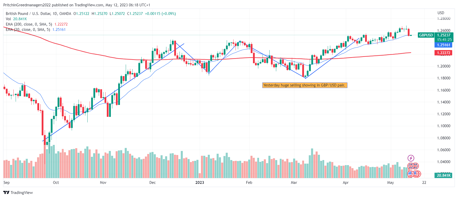Image resolution: width=458 pixels, height=198 pixels.
Task: Click the +0.00115 (+0.09%) change value
Action: [x=160, y=14]
